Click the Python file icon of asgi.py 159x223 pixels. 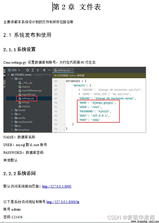20,87
